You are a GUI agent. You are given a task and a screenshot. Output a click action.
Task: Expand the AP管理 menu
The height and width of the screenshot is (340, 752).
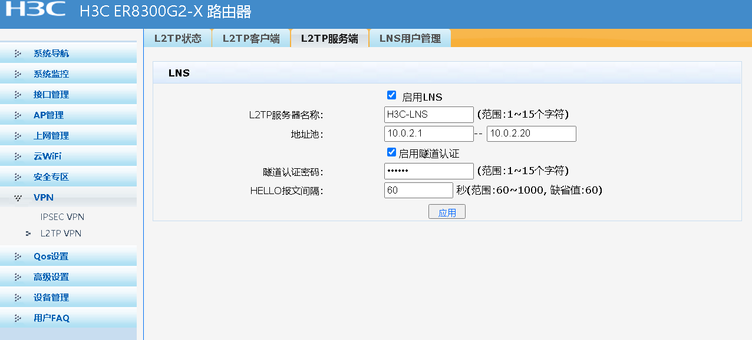(x=68, y=115)
